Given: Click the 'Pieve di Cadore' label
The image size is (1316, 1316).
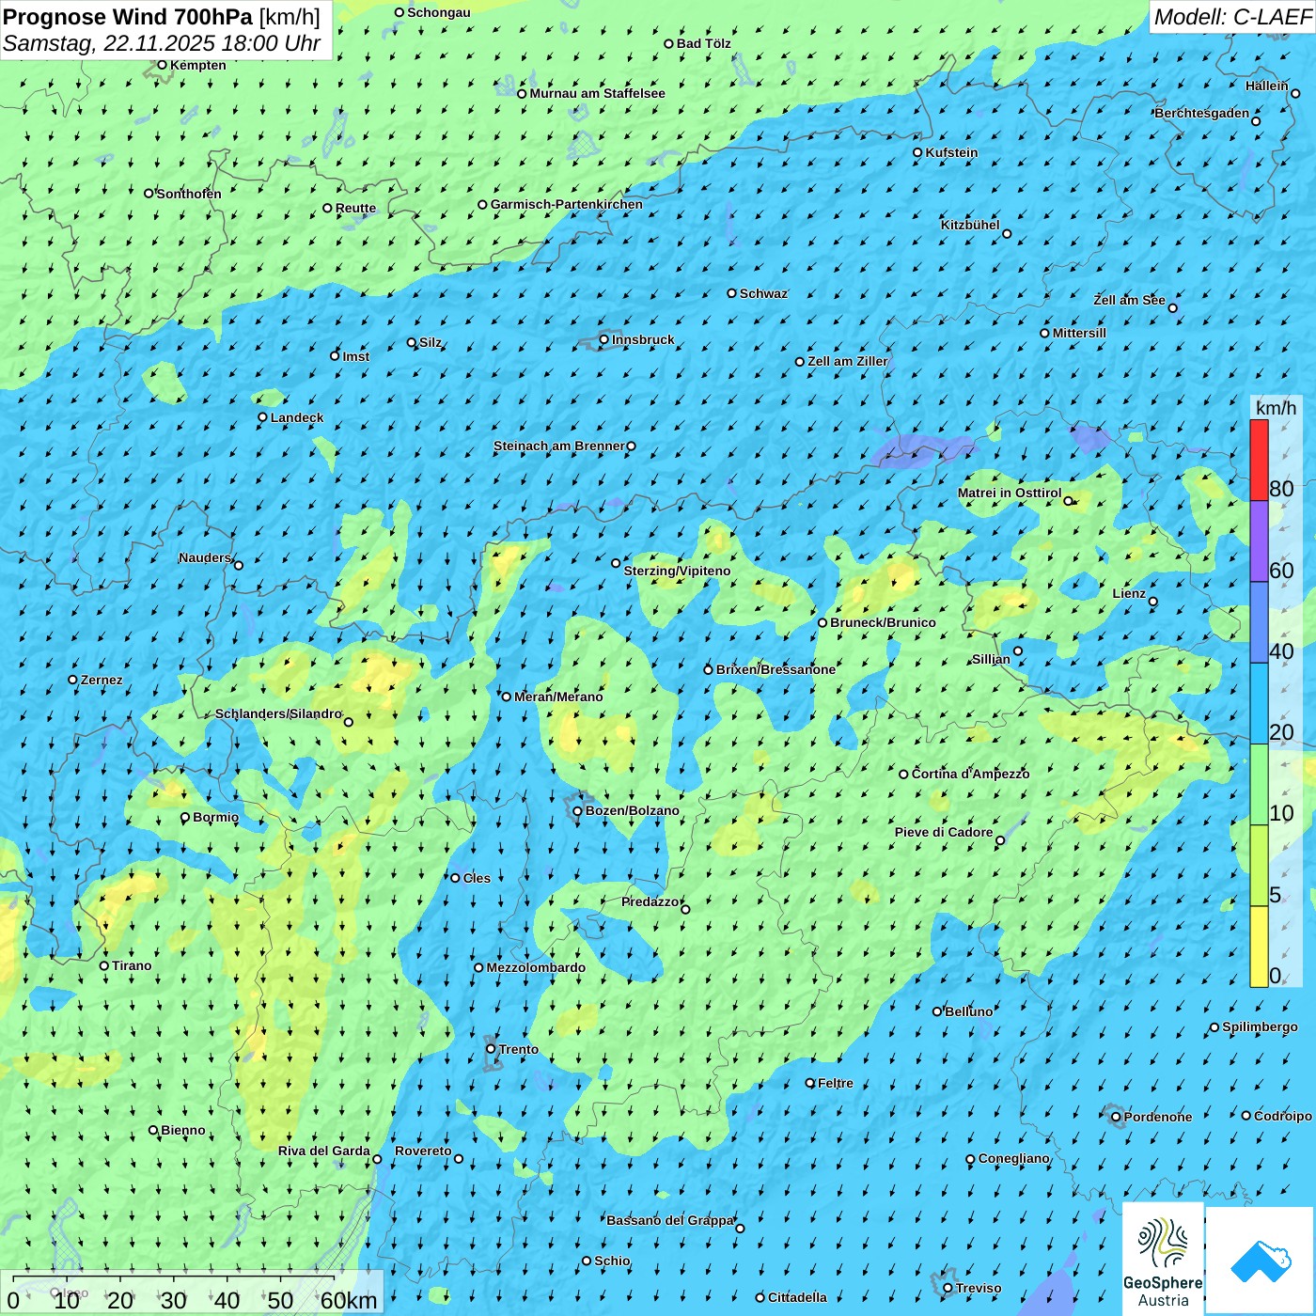Looking at the screenshot, I should point(944,832).
